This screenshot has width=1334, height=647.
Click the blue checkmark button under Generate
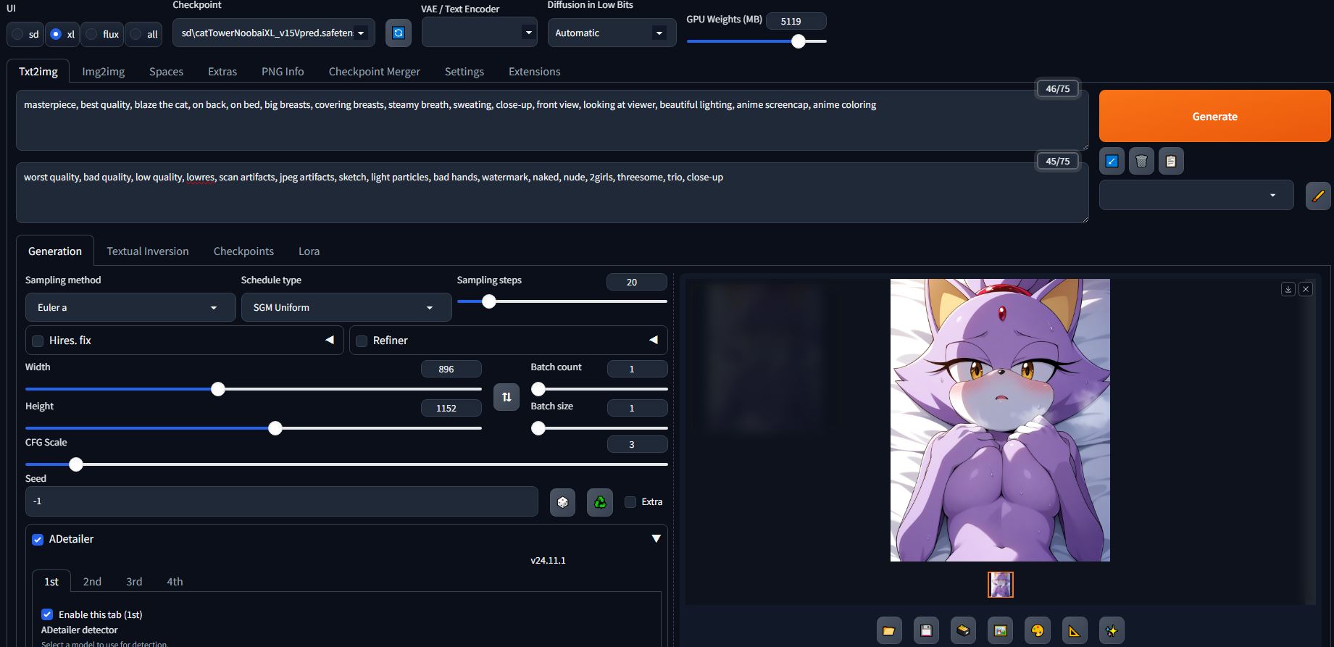pos(1112,161)
